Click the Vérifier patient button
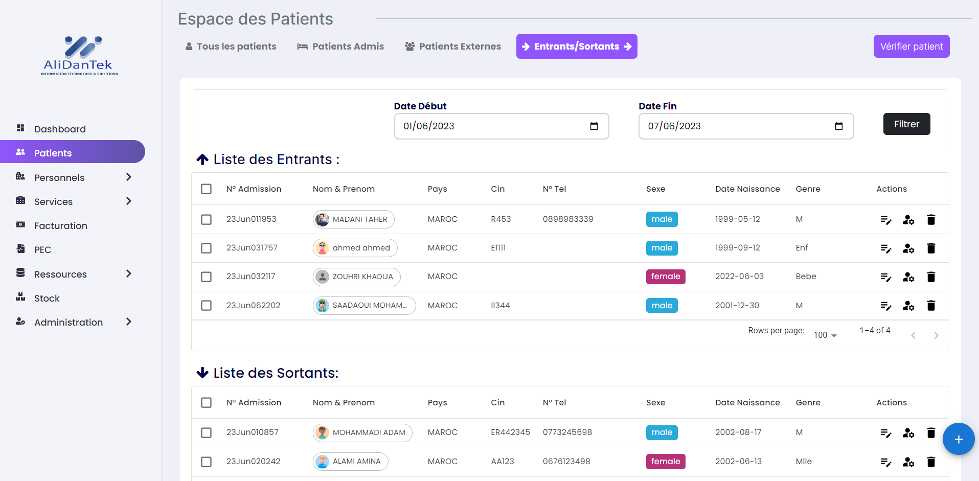 pyautogui.click(x=911, y=47)
